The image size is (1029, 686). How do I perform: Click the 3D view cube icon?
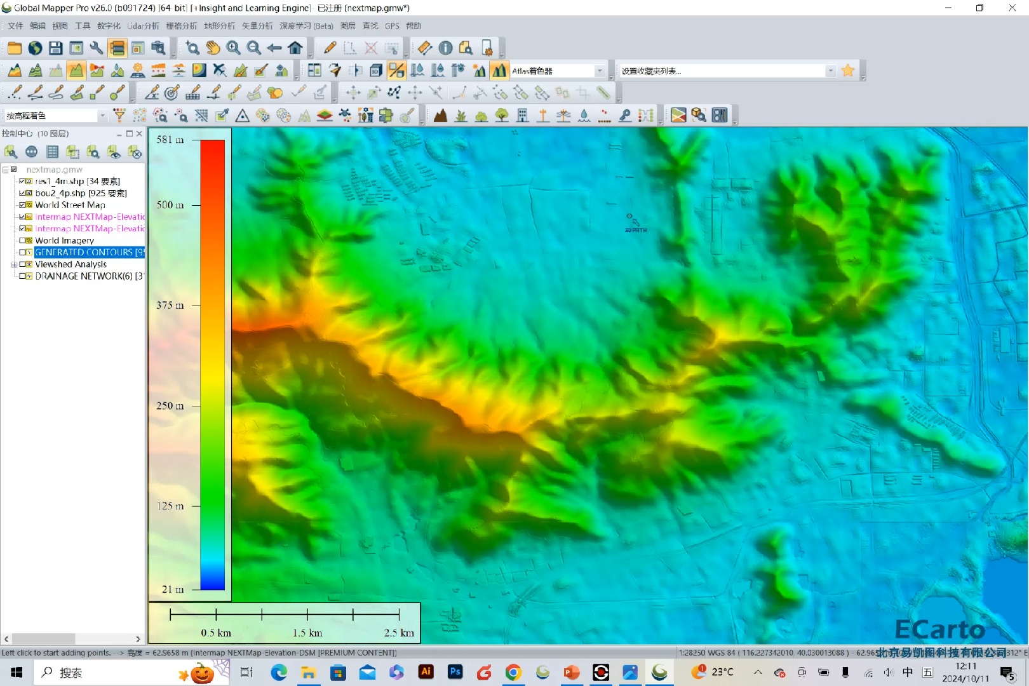pyautogui.click(x=375, y=71)
